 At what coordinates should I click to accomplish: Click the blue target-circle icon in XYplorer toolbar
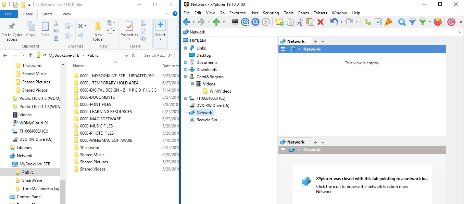pos(245,22)
